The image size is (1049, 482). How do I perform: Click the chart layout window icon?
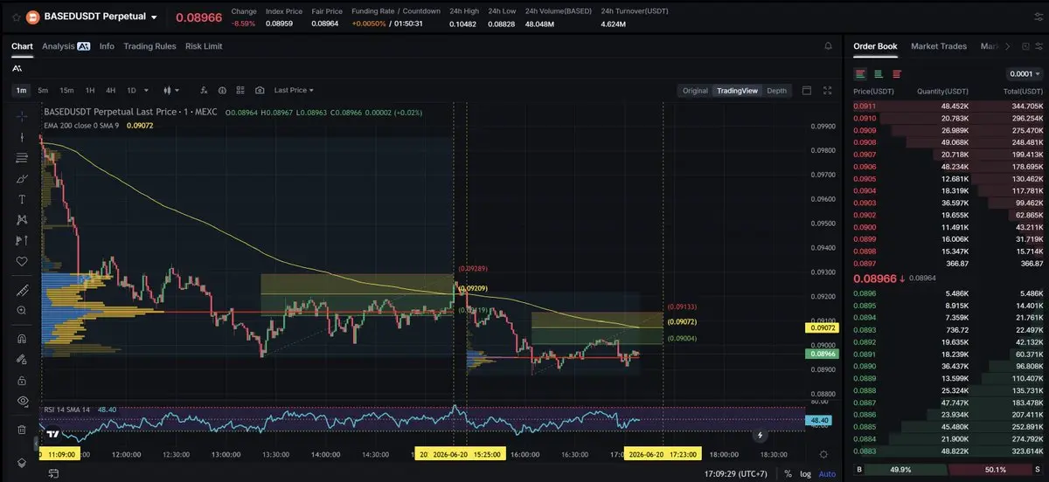pyautogui.click(x=806, y=90)
